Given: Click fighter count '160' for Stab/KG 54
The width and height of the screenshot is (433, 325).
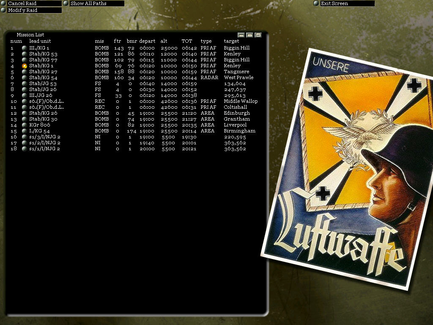Looking at the screenshot, I should click(x=119, y=78).
